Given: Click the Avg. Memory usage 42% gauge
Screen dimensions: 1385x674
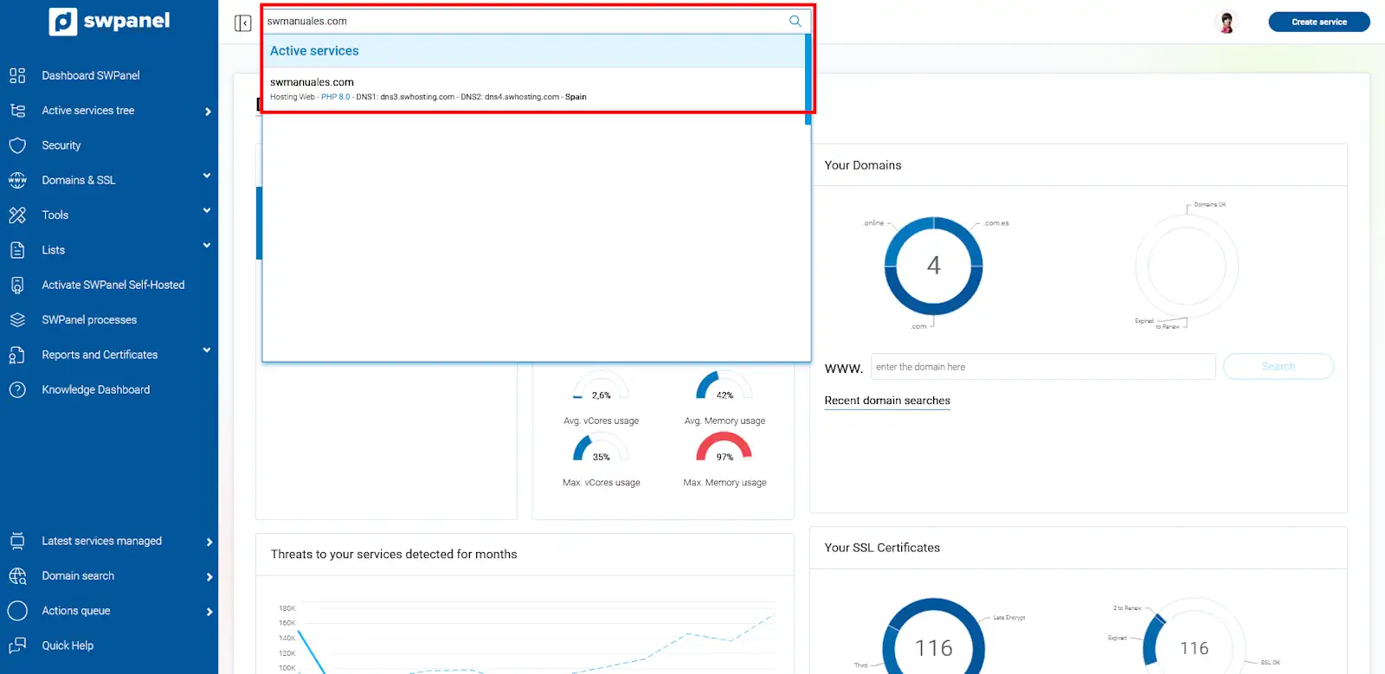Looking at the screenshot, I should click(725, 387).
